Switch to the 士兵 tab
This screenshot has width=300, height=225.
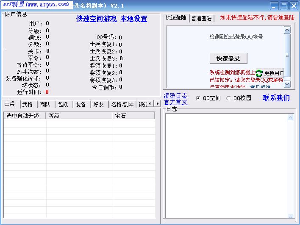[x=10, y=104]
